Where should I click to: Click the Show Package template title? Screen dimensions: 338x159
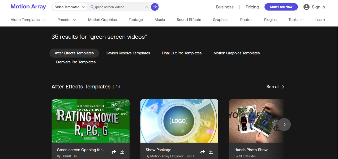159,150
